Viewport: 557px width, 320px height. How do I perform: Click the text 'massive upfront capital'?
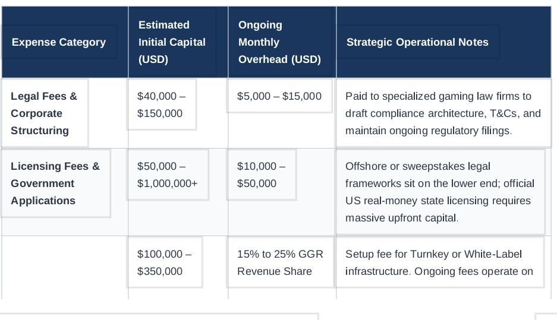tap(401, 217)
